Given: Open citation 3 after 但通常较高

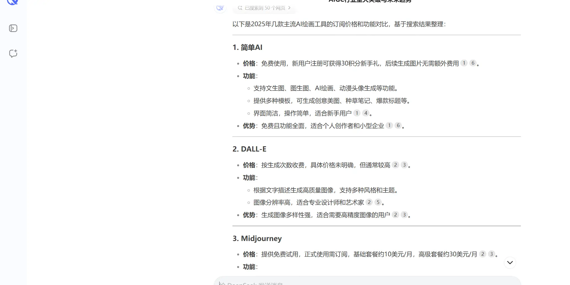Looking at the screenshot, I should [x=405, y=165].
